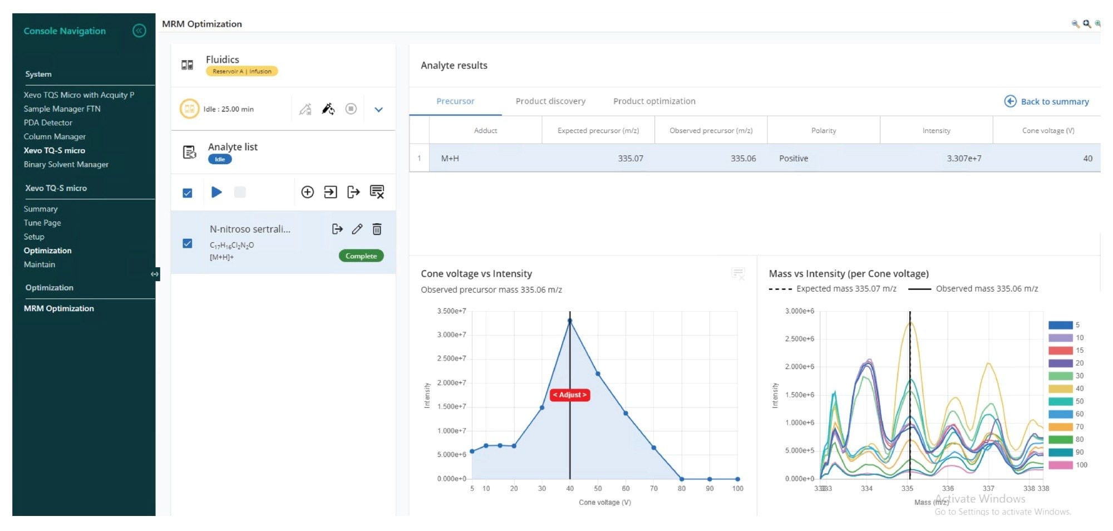
Task: Clear the analyte list
Action: tap(377, 192)
